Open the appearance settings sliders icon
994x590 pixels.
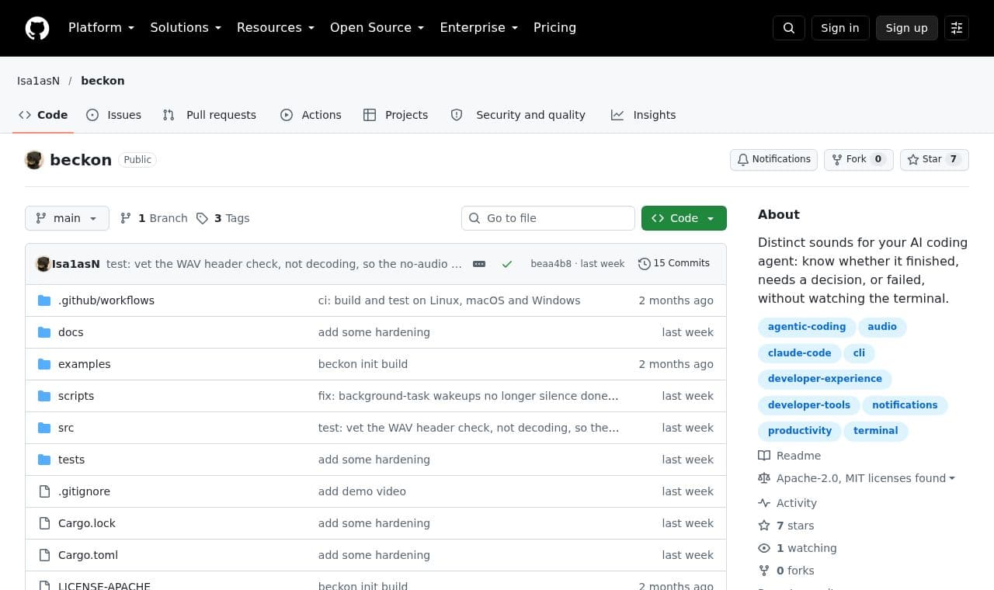[957, 28]
